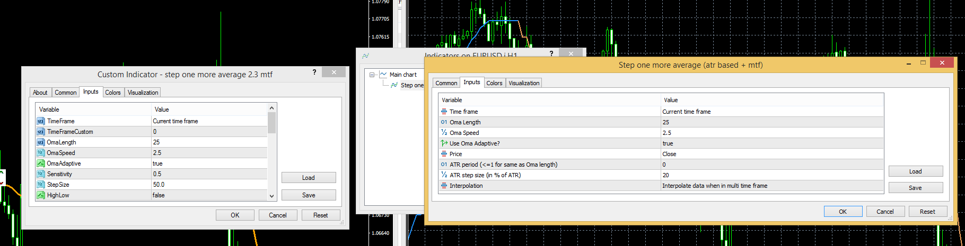Confirm with OK in Custom Indicator dialog
Screen dimensions: 965x246
tap(235, 215)
